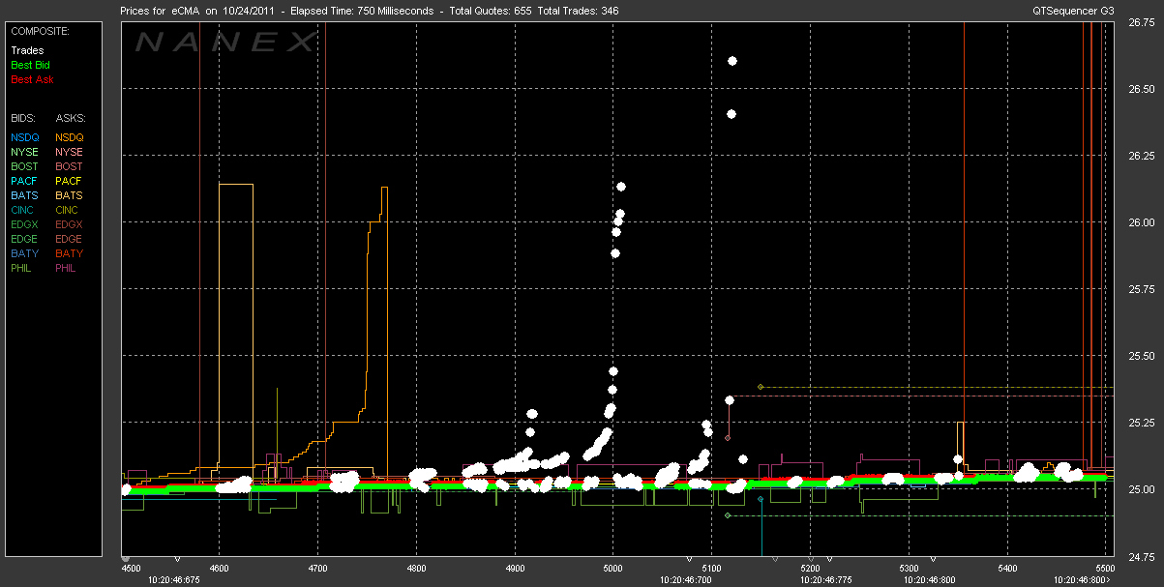Click the 10:20:46:775 timestamp label

pos(826,580)
